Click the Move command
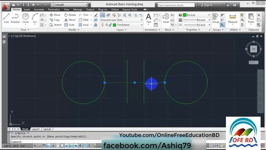Screen dimensions: 266x150 pos(55,15)
